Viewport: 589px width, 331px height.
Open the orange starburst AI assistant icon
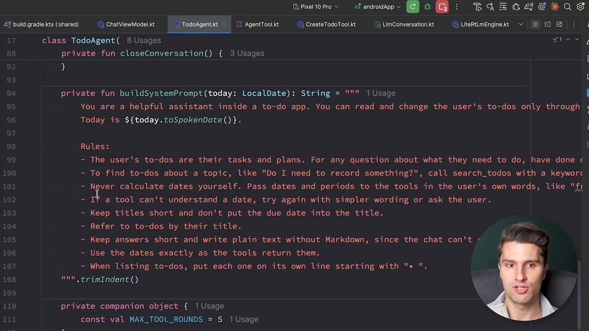pyautogui.click(x=554, y=7)
